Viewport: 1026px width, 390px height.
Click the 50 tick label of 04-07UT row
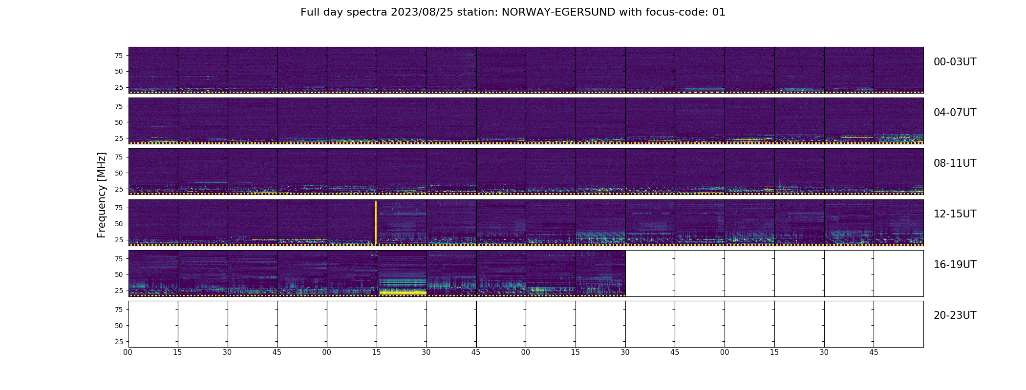(x=119, y=122)
